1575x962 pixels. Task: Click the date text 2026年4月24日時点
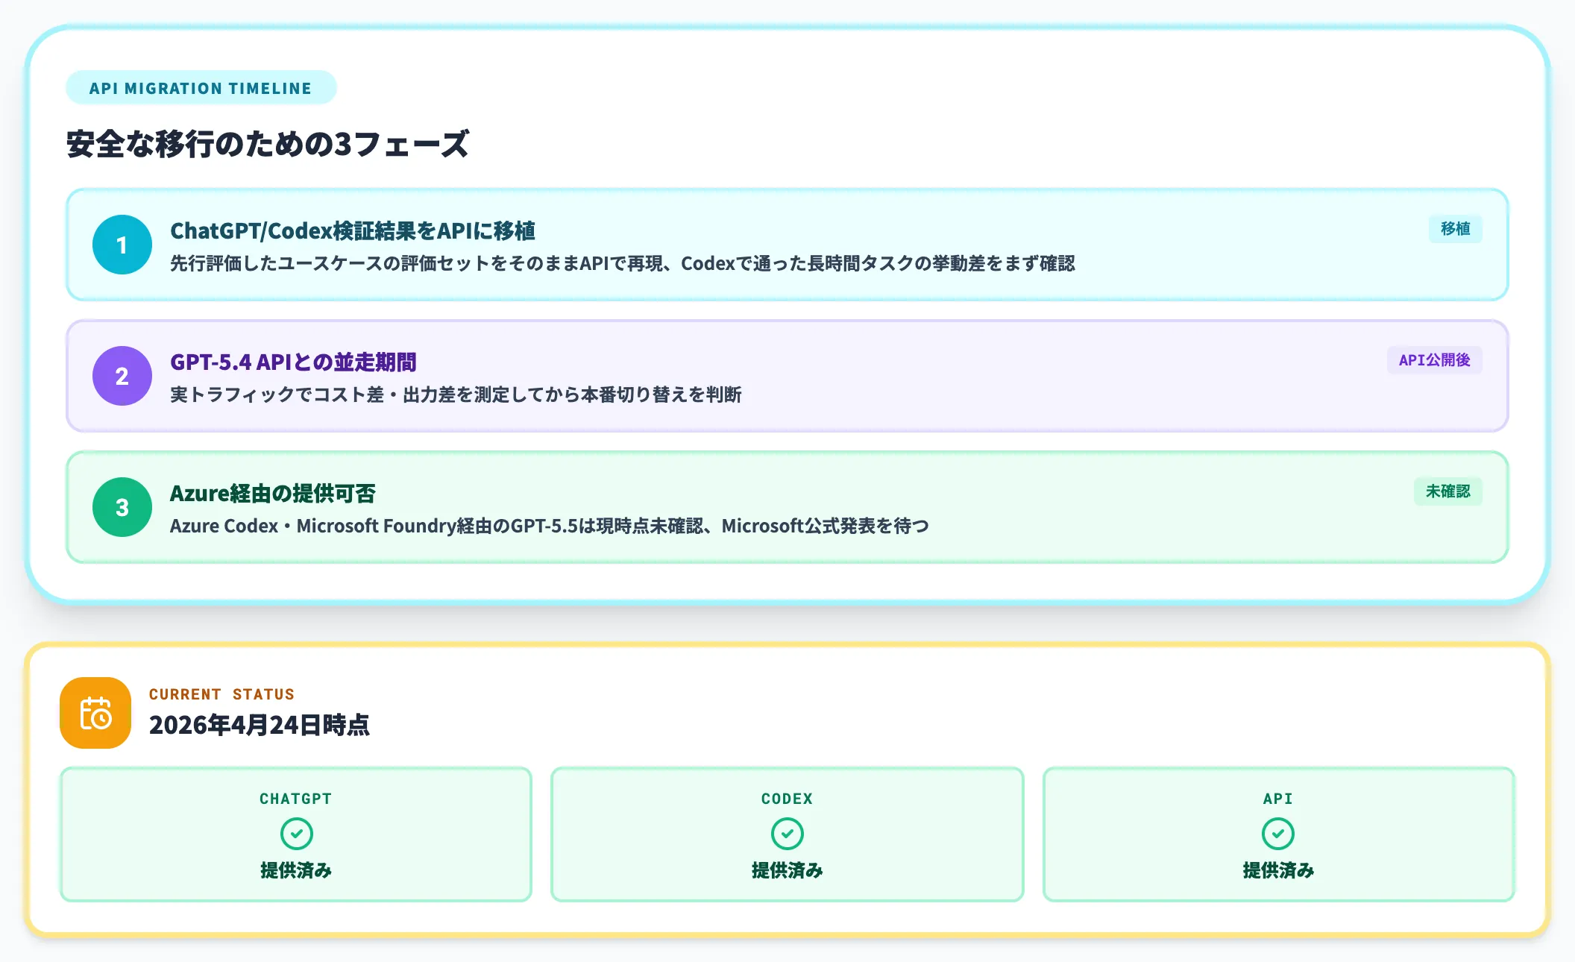pos(260,725)
